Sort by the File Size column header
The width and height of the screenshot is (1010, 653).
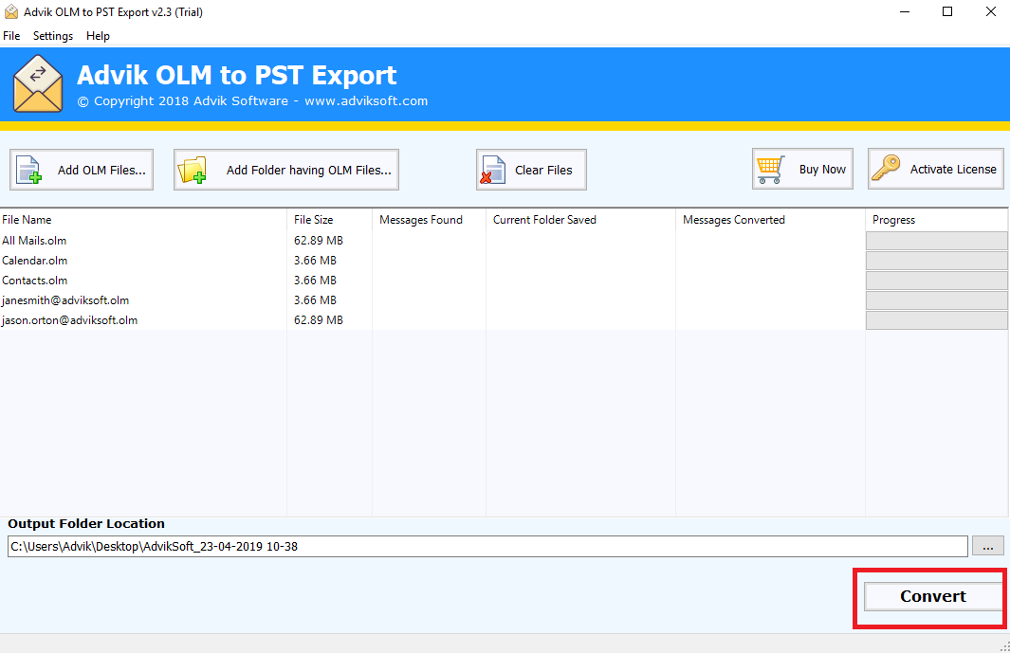(x=329, y=220)
